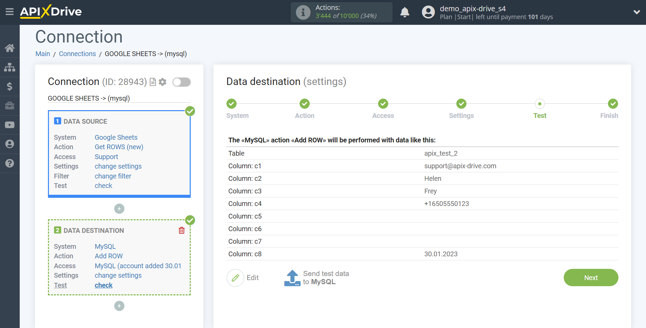Open the help question sidebar icon

[x=10, y=163]
